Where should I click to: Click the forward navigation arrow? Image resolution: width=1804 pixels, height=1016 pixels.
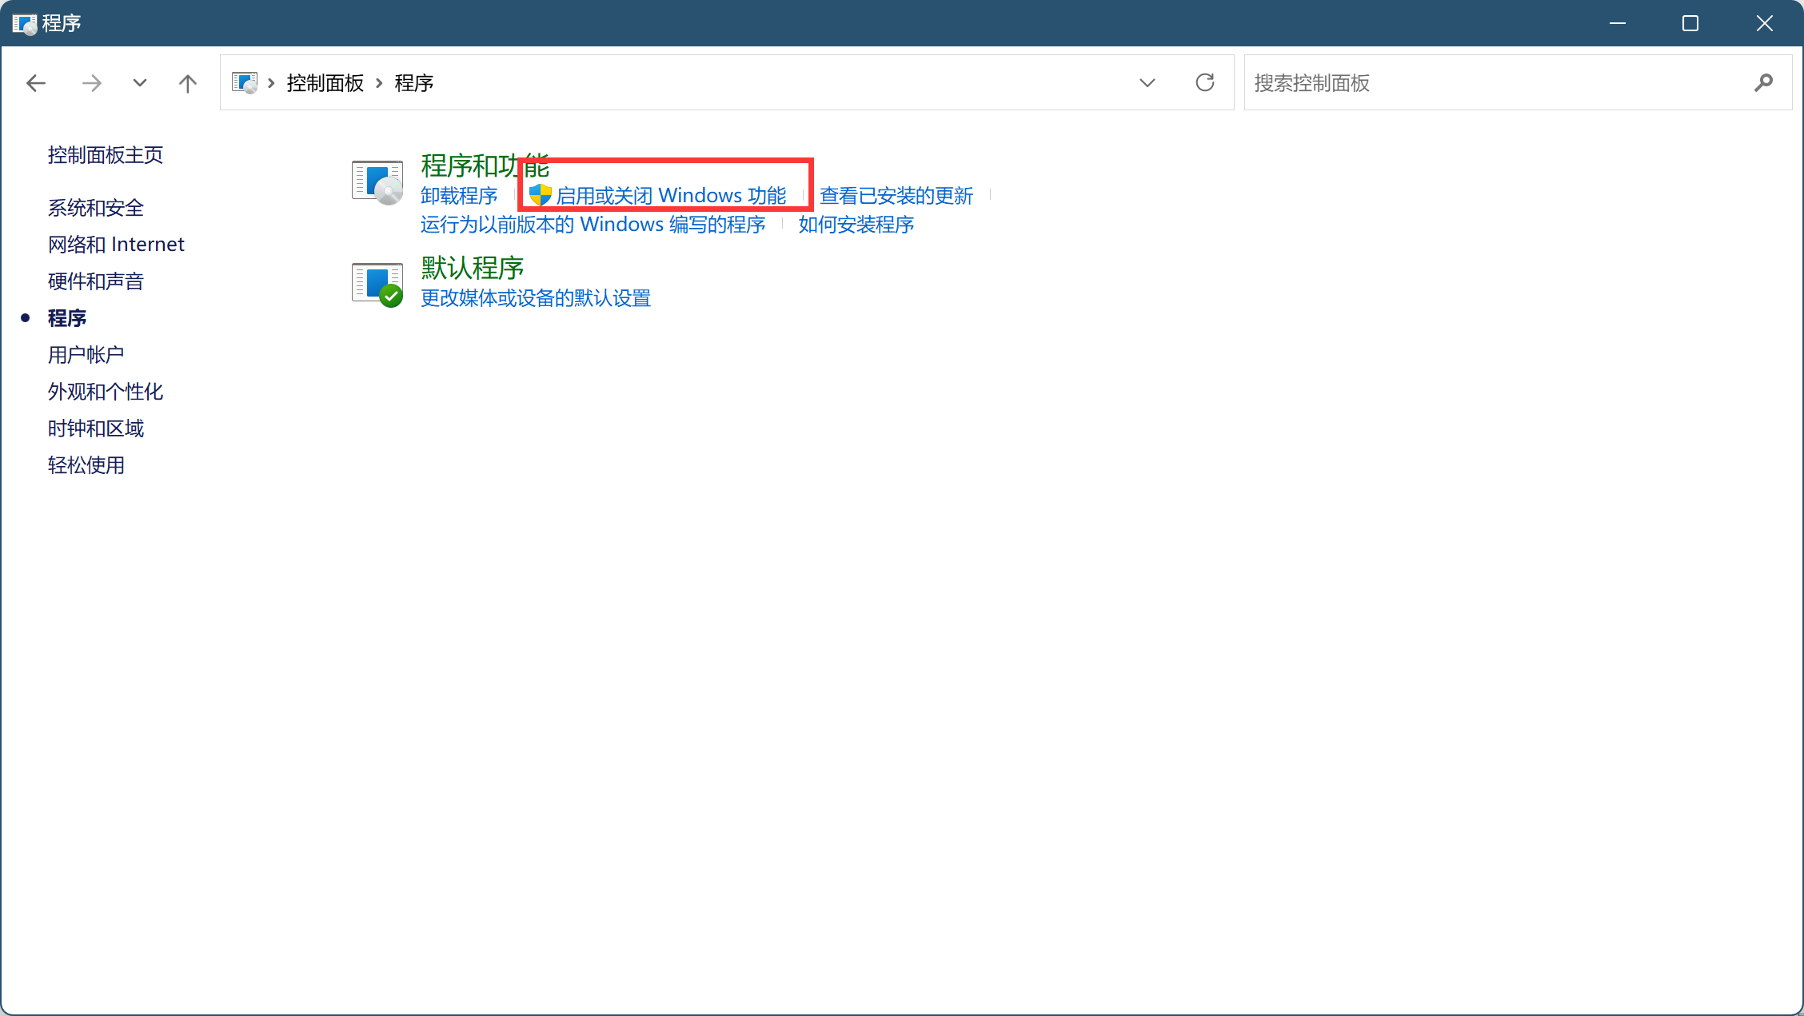click(92, 83)
